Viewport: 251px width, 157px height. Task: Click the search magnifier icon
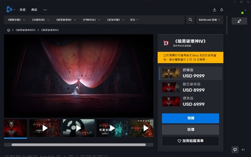[190, 20]
